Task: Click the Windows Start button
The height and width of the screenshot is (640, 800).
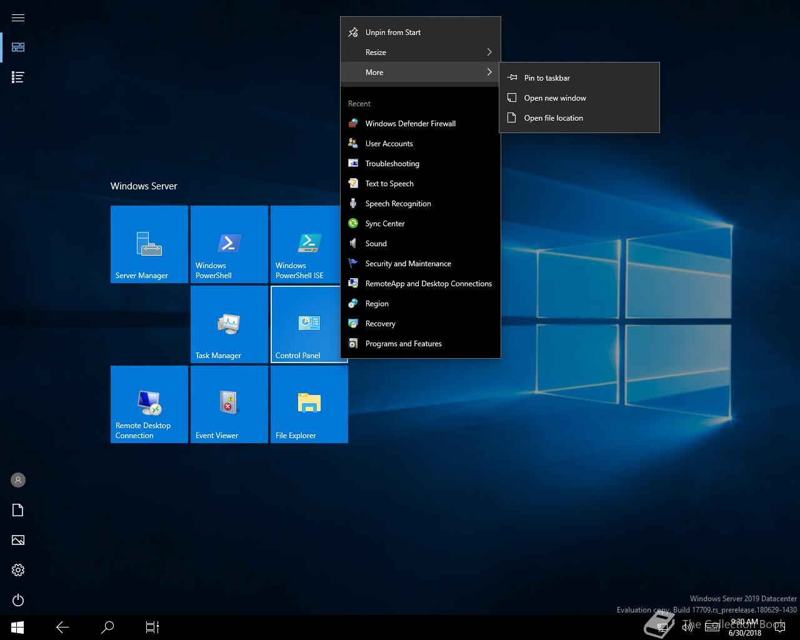Action: click(x=17, y=627)
